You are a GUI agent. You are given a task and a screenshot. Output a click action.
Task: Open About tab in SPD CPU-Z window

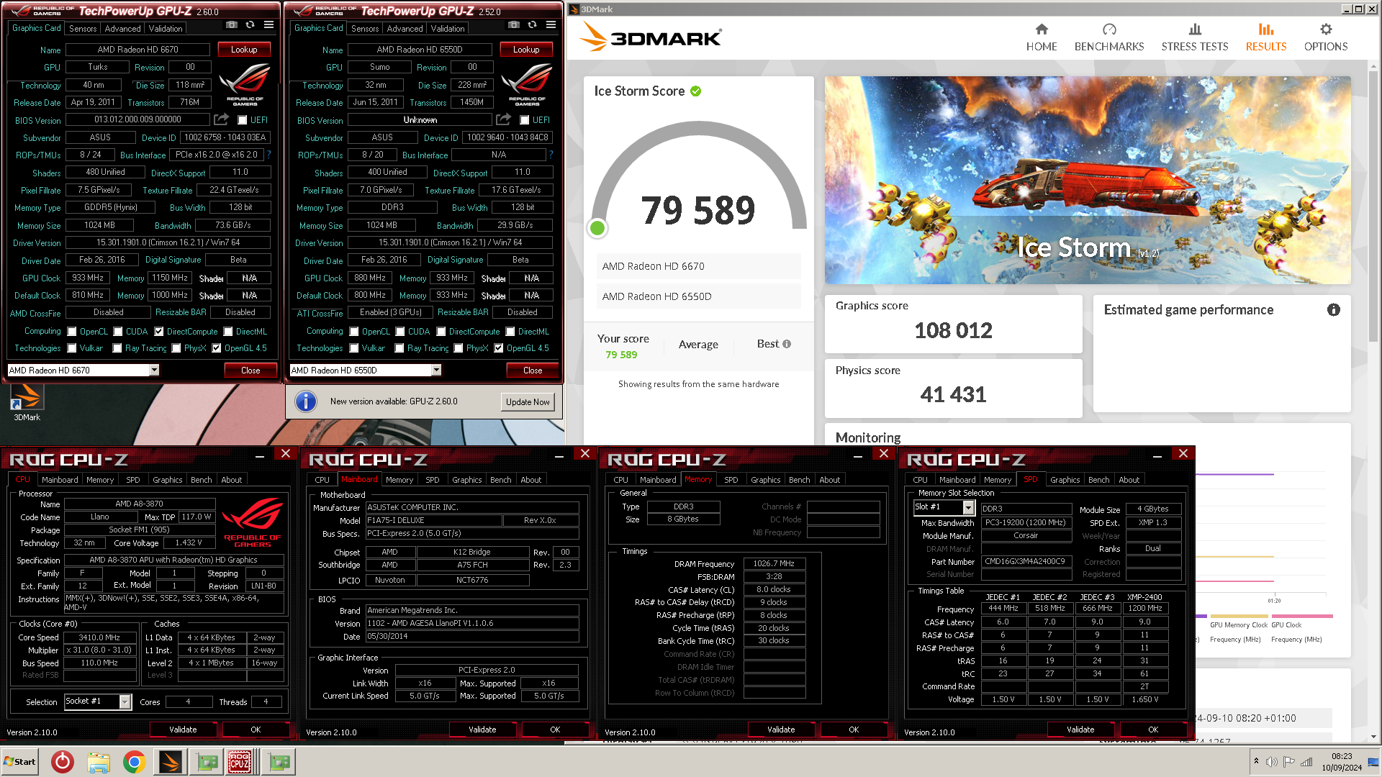[1129, 480]
